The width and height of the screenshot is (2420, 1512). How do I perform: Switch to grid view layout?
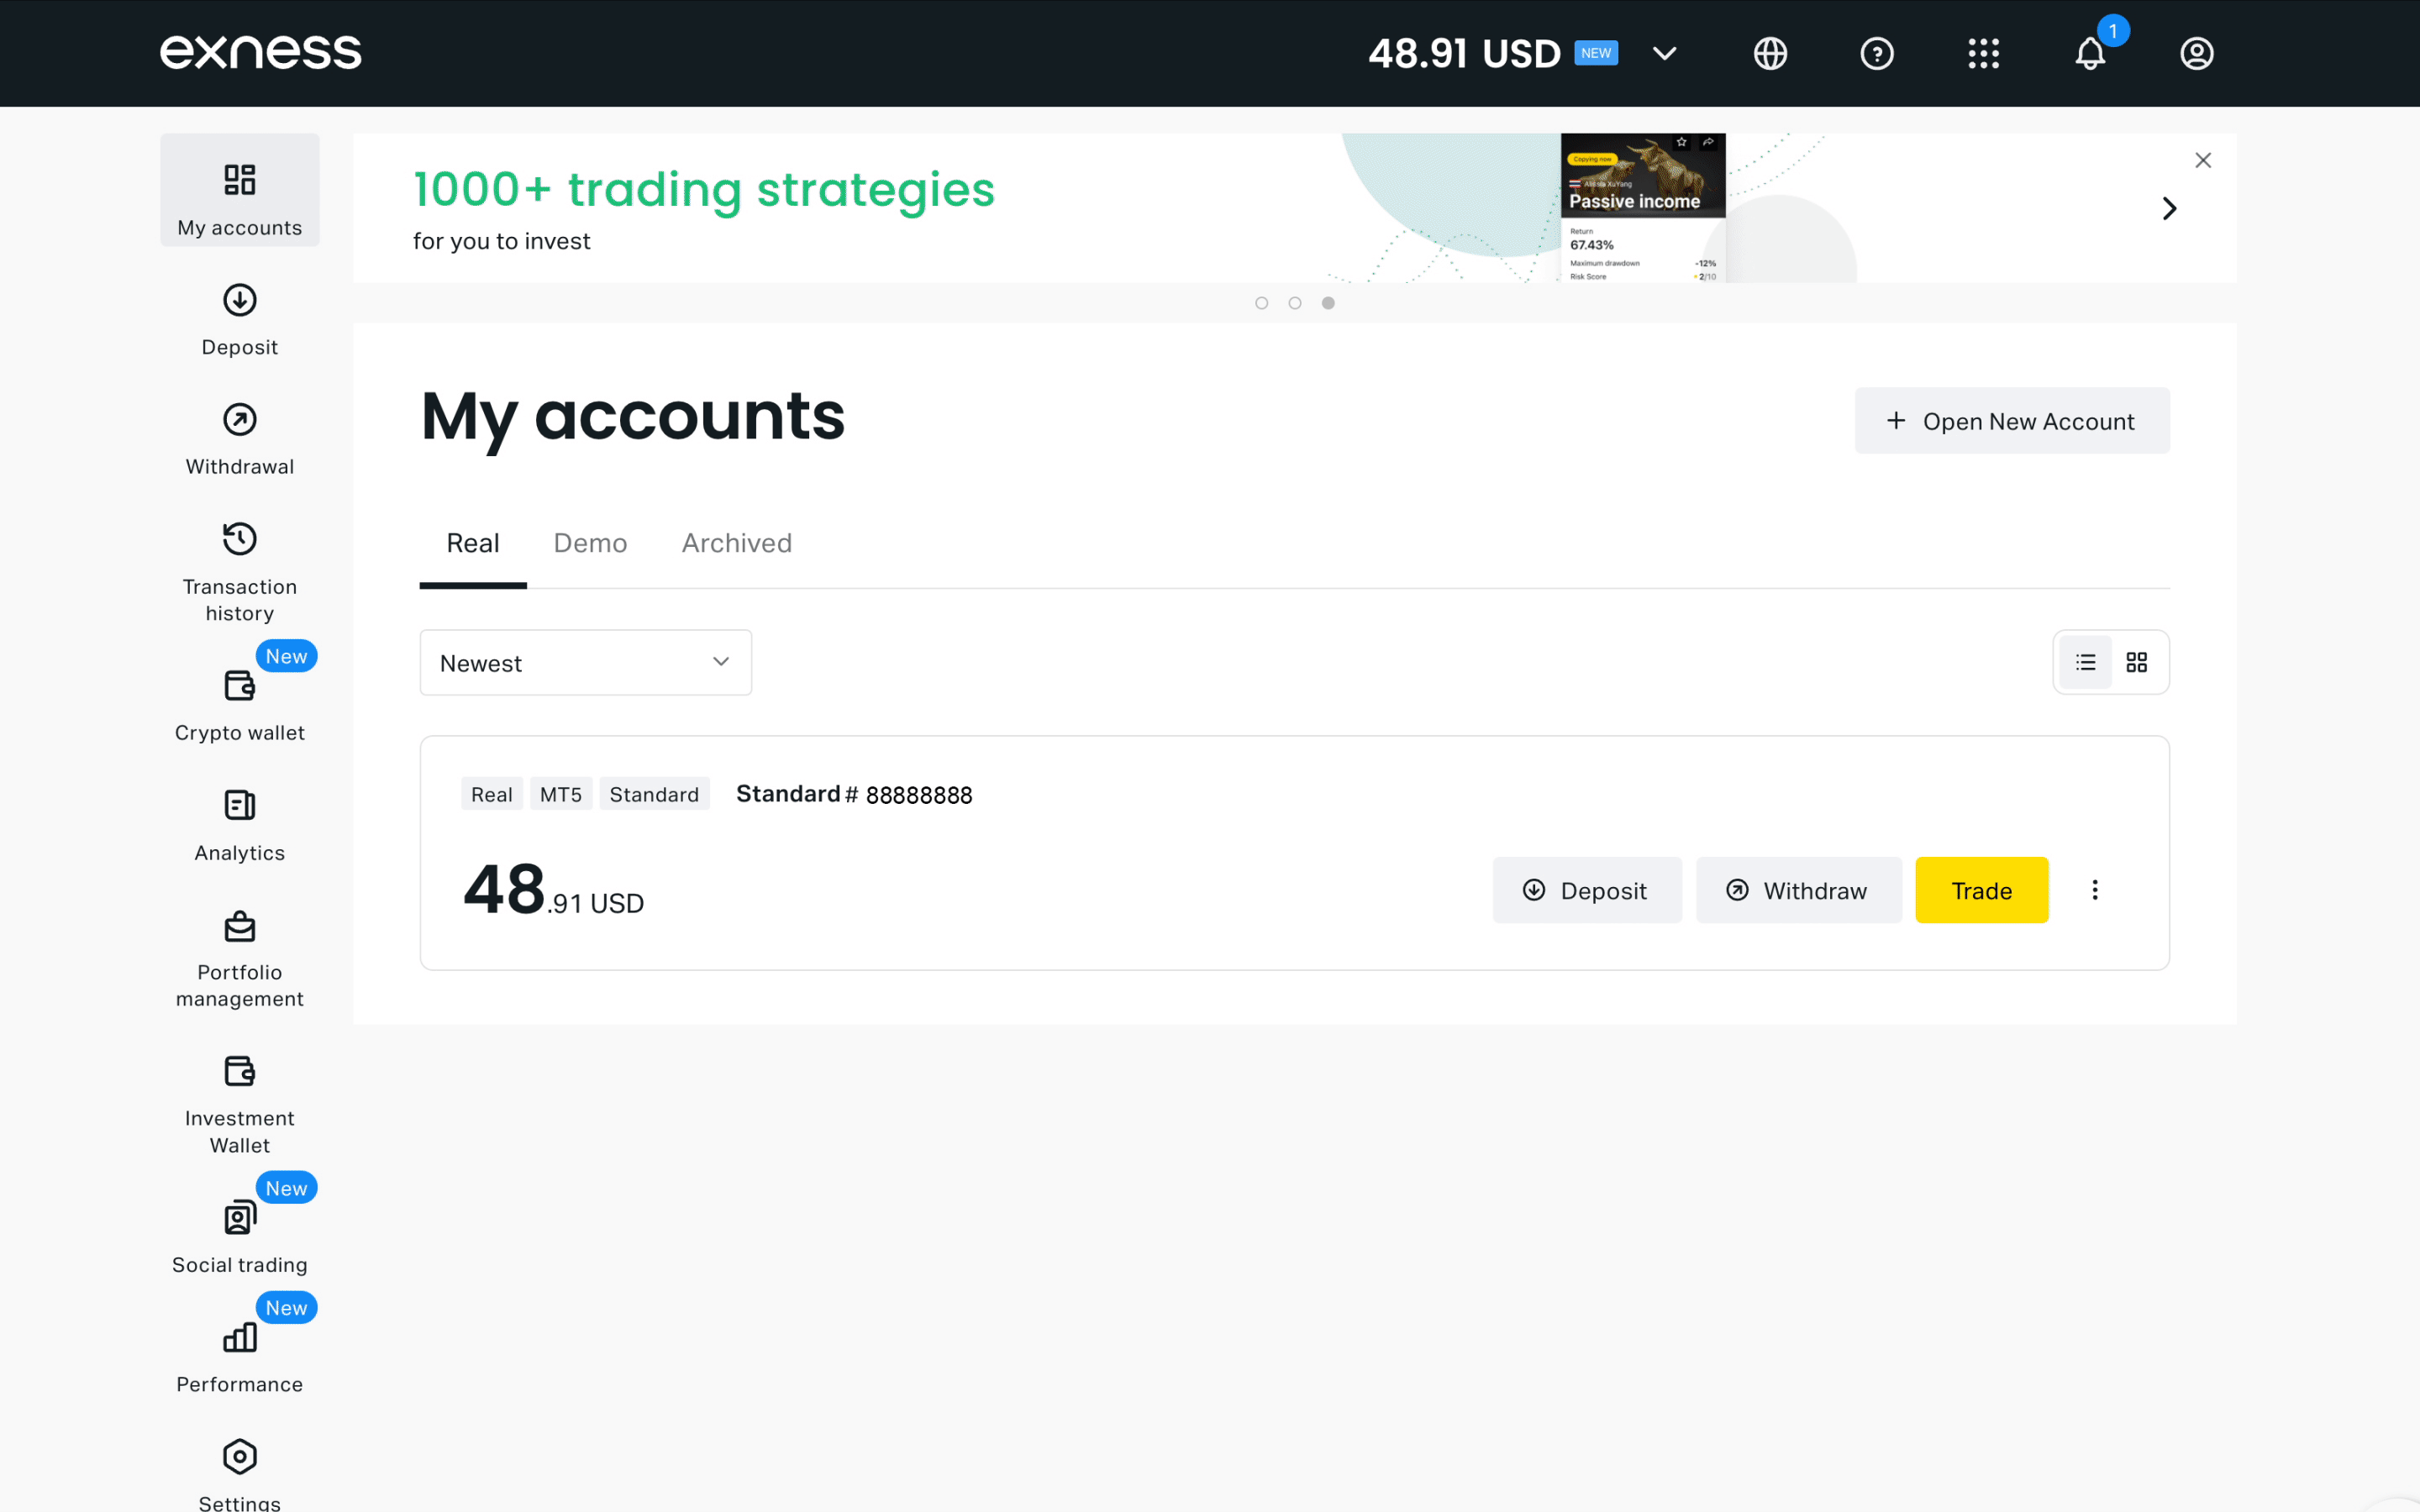2137,662
